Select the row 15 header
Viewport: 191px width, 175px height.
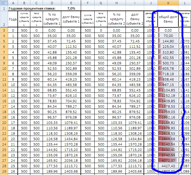click(4, 95)
